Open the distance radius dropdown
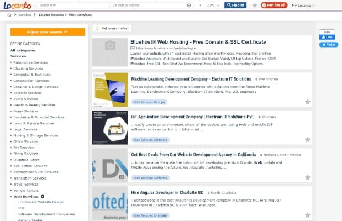Viewport: 342px width, 221px height. tap(213, 5)
